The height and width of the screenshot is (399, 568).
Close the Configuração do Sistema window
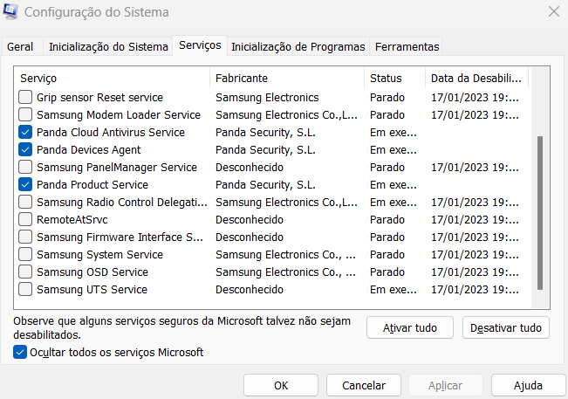coord(553,13)
